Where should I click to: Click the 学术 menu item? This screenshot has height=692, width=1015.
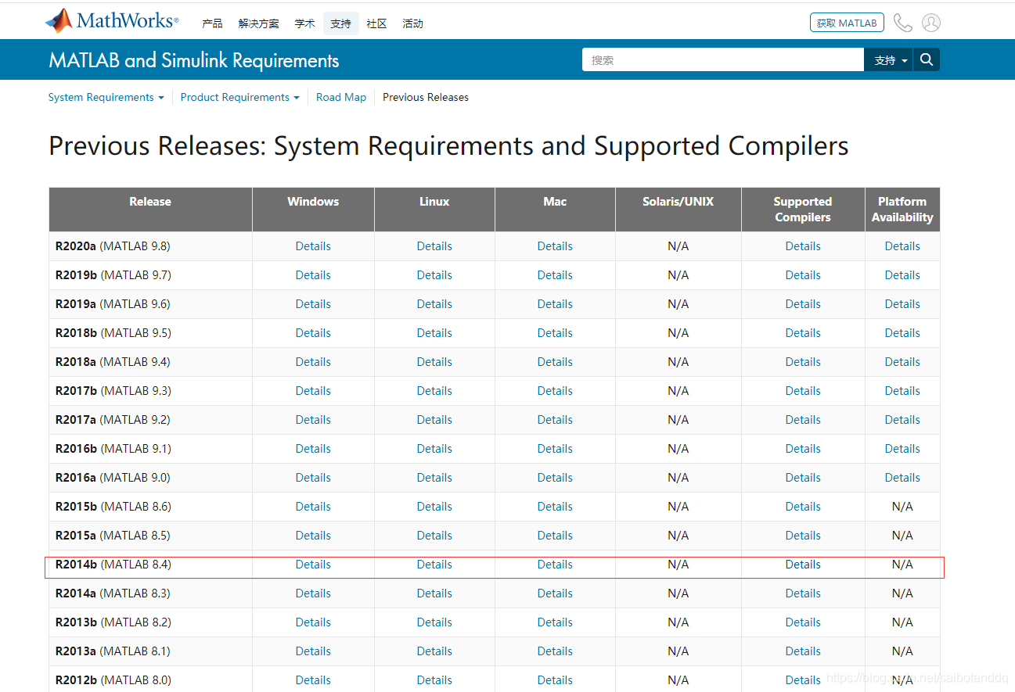point(304,23)
